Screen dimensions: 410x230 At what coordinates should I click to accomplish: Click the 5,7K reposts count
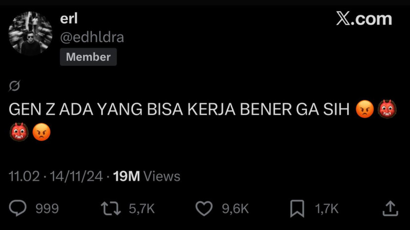(142, 209)
